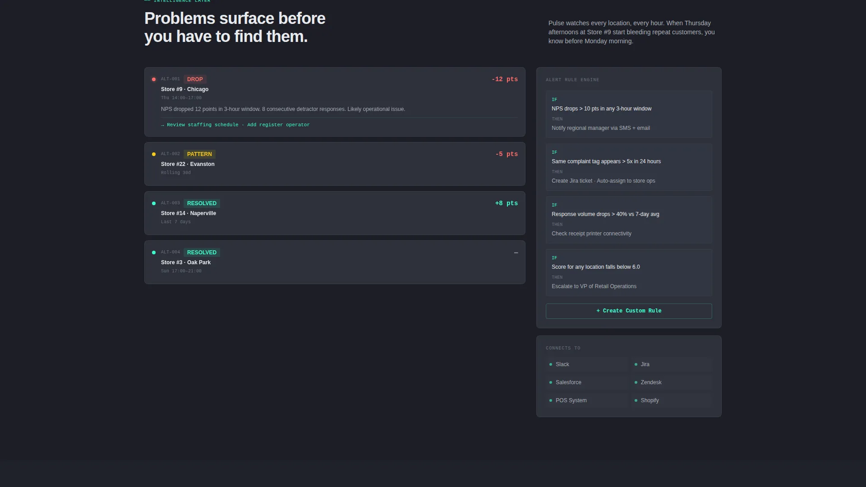Open the Response volume drops > 40% rule
The width and height of the screenshot is (866, 487).
point(629,220)
